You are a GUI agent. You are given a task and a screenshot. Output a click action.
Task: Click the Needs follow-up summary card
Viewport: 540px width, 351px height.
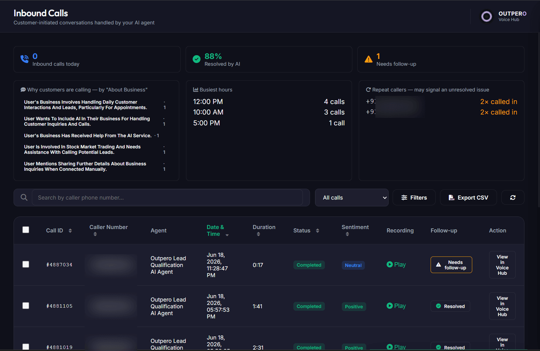click(x=441, y=59)
